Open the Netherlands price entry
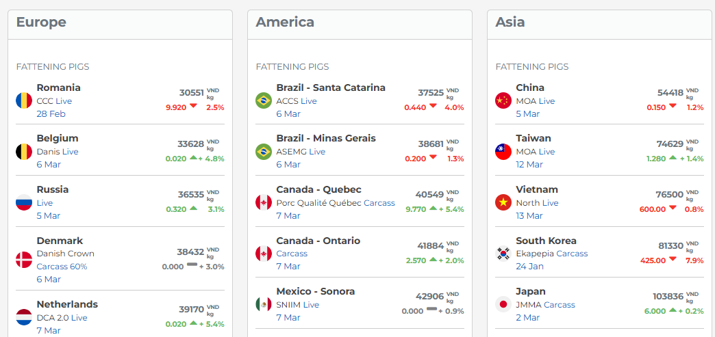The width and height of the screenshot is (715, 337). (67, 304)
